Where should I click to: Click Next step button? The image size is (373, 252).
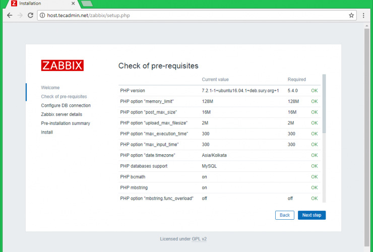(x=312, y=215)
